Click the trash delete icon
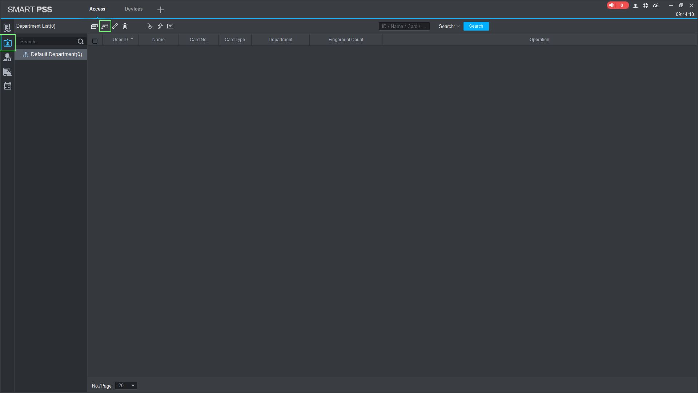698x393 pixels. tap(125, 26)
